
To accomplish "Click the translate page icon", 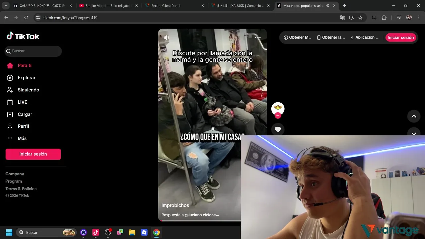I will point(342,18).
